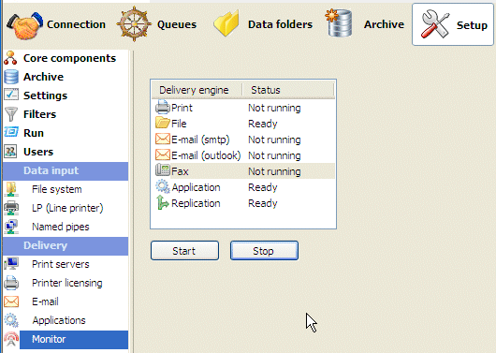This screenshot has width=496, height=353.
Task: Click the File system icon
Action: pos(11,189)
